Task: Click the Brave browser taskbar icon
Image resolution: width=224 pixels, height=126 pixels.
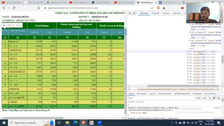Action: (84, 123)
